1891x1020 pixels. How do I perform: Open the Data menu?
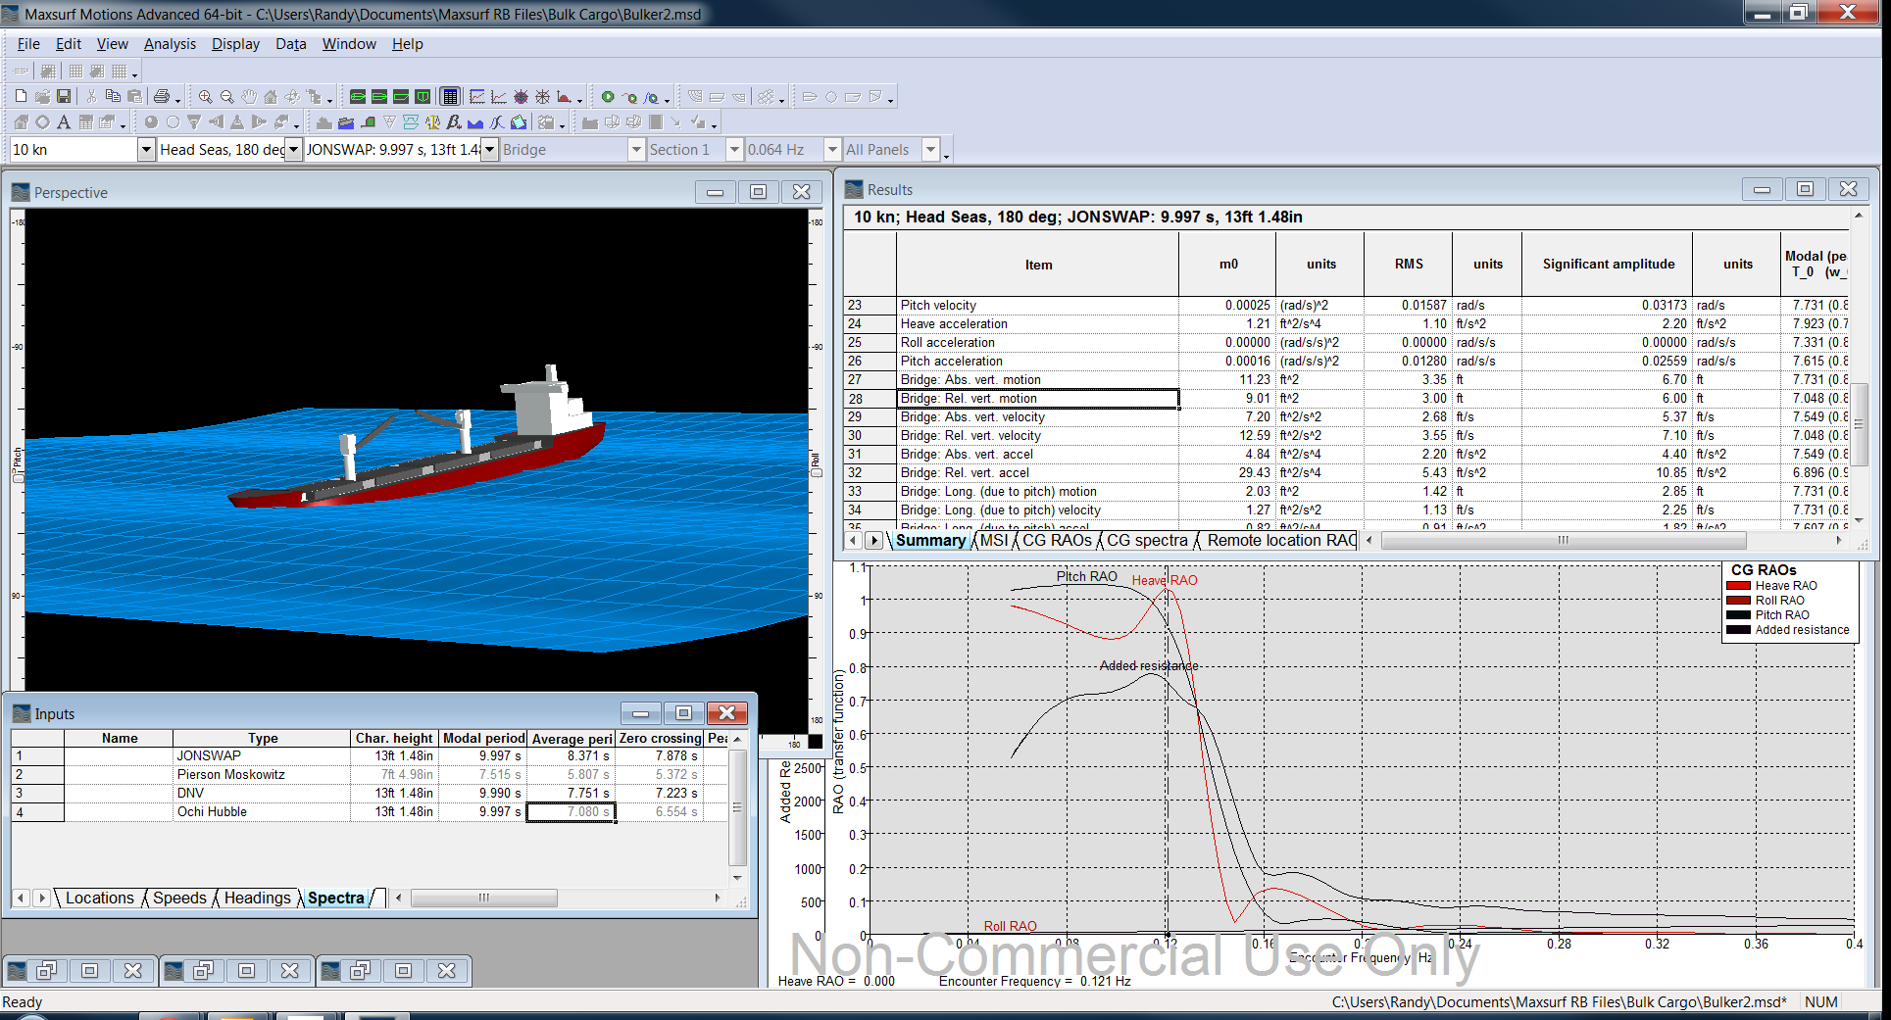coord(291,44)
